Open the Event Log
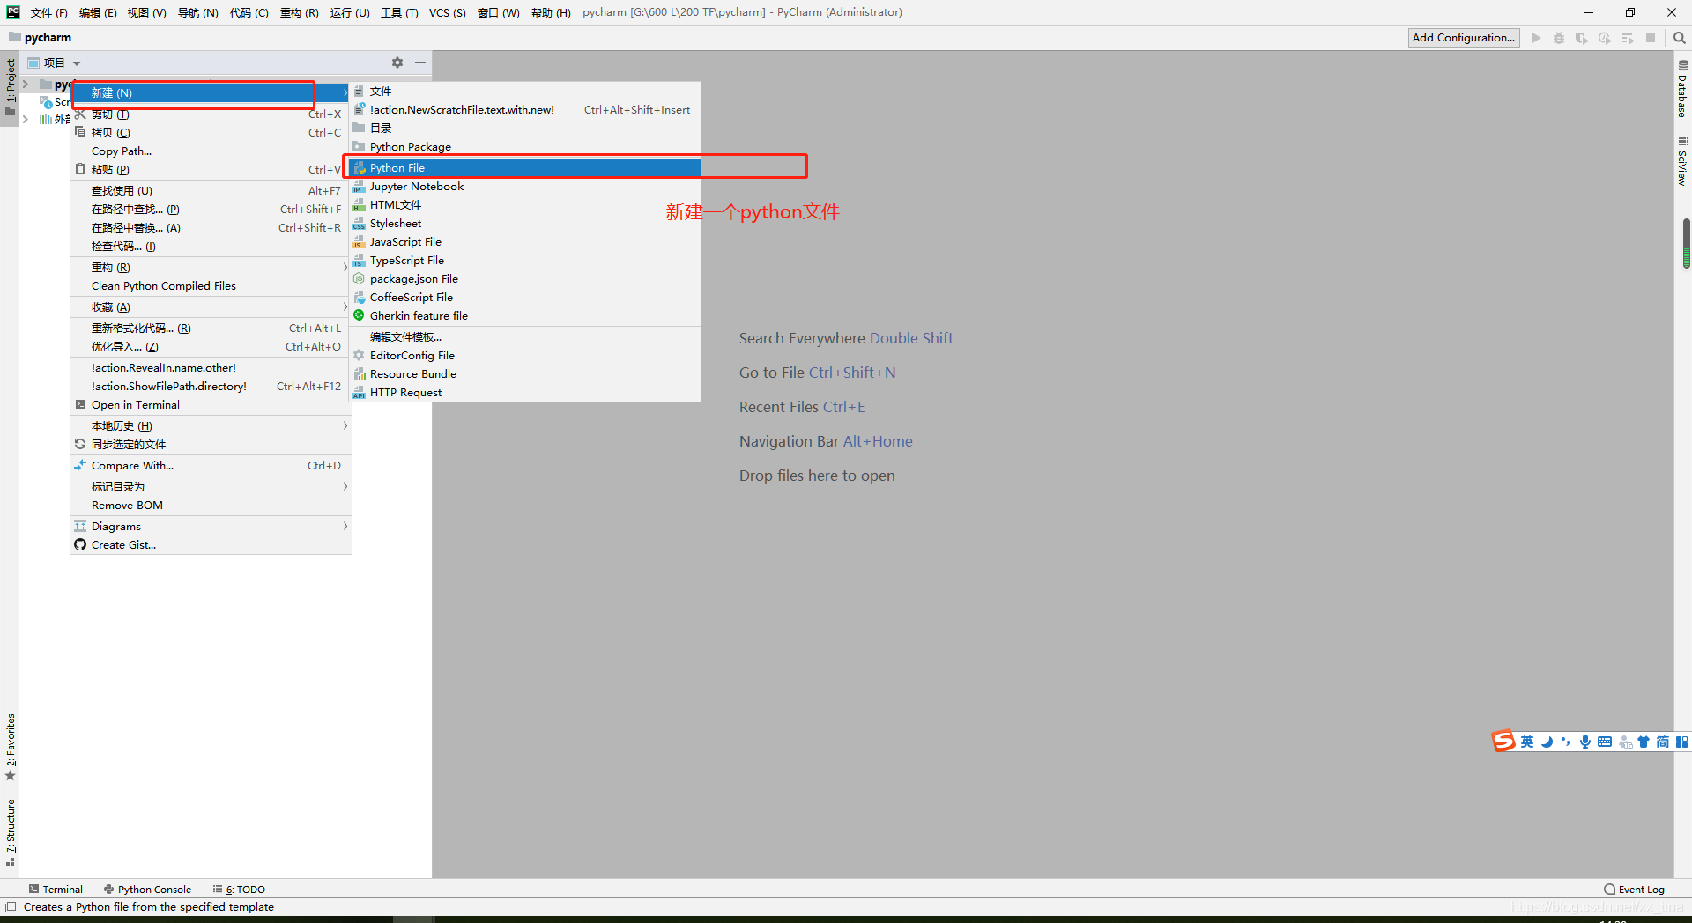Viewport: 1692px width, 923px height. pyautogui.click(x=1635, y=890)
